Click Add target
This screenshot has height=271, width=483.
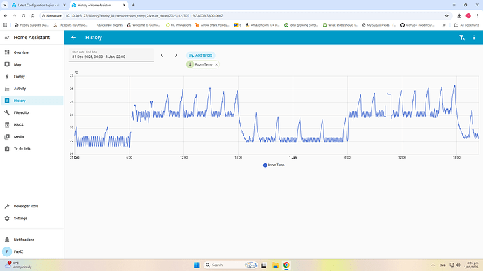pyautogui.click(x=200, y=55)
